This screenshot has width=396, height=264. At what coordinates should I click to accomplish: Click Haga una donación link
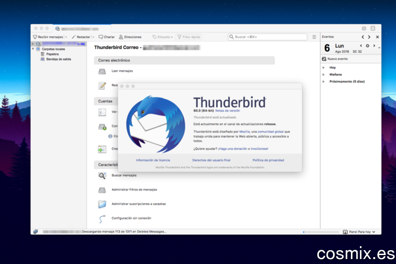233,149
